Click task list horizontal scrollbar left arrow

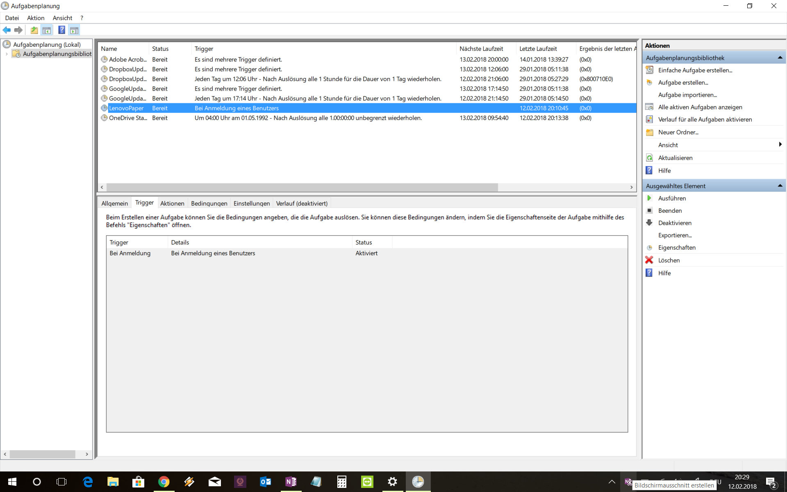pos(102,187)
